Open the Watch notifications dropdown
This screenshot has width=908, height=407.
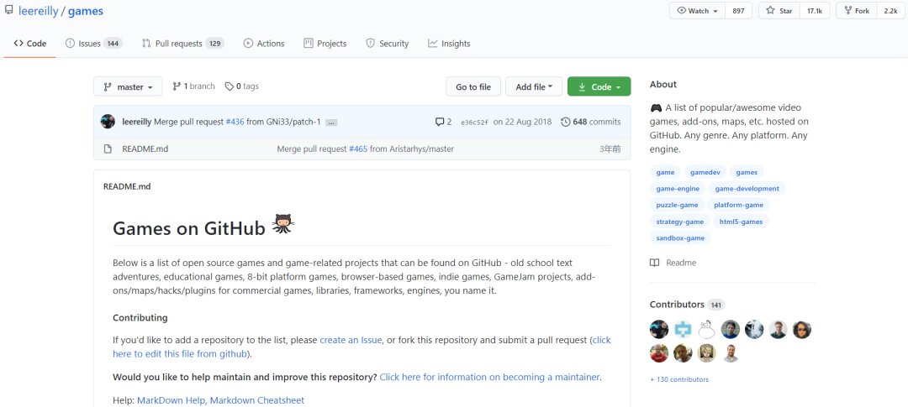pos(697,11)
